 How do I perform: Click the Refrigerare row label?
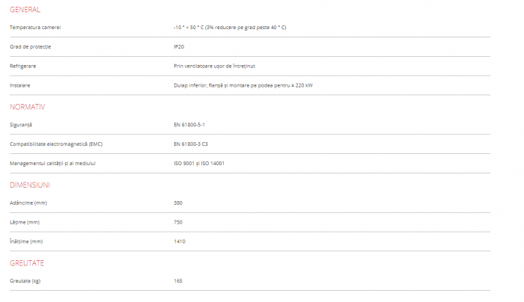pos(23,66)
